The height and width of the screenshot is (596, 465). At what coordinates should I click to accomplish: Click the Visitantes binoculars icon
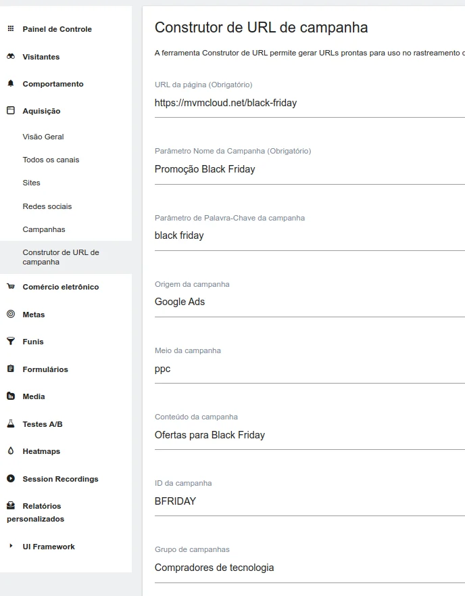pos(10,57)
